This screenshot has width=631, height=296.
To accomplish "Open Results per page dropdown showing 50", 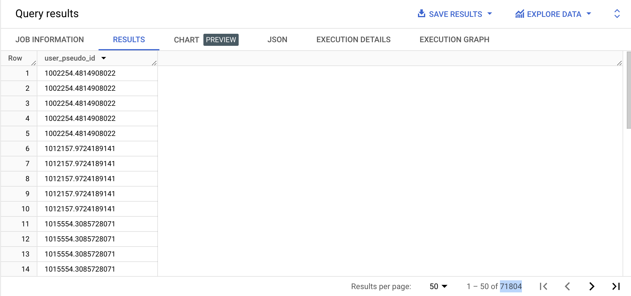I will coord(438,286).
